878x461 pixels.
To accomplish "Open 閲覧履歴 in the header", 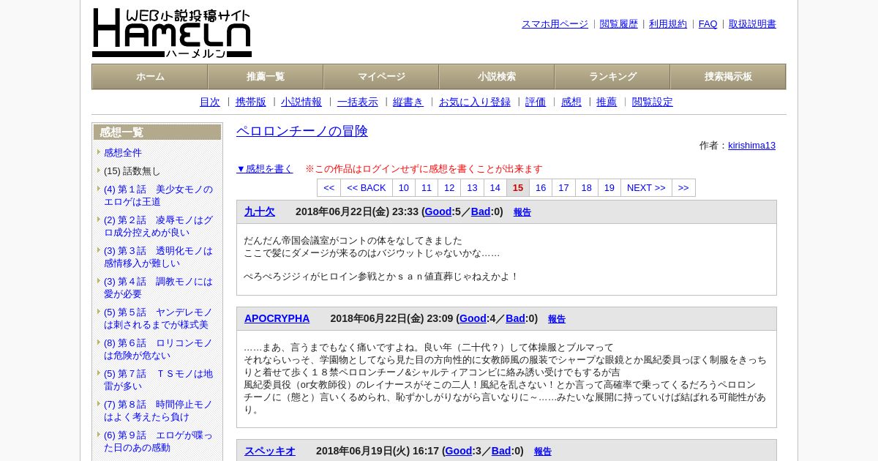I will [619, 24].
